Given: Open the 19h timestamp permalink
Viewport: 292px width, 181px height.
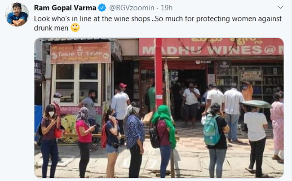Looking at the screenshot, I should 167,8.
